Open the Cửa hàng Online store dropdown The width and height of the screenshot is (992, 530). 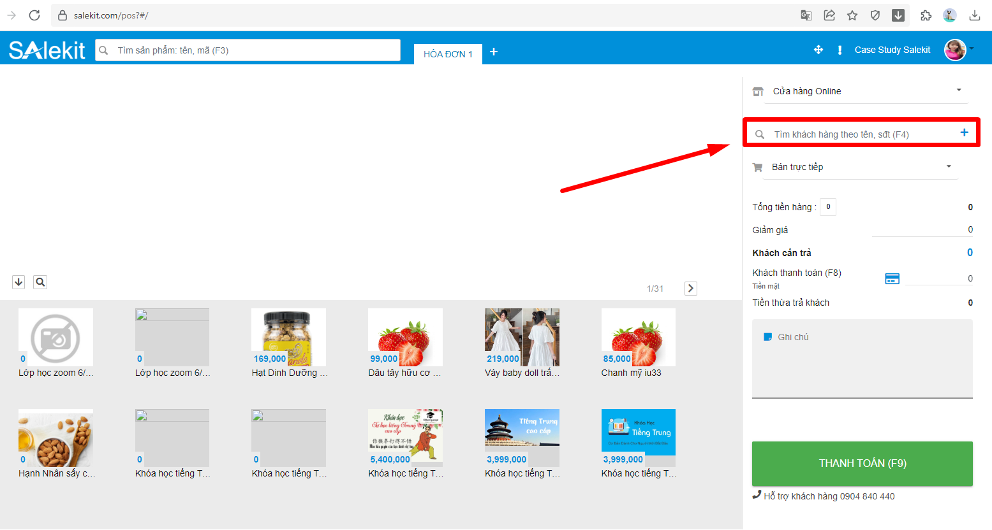[x=861, y=91]
